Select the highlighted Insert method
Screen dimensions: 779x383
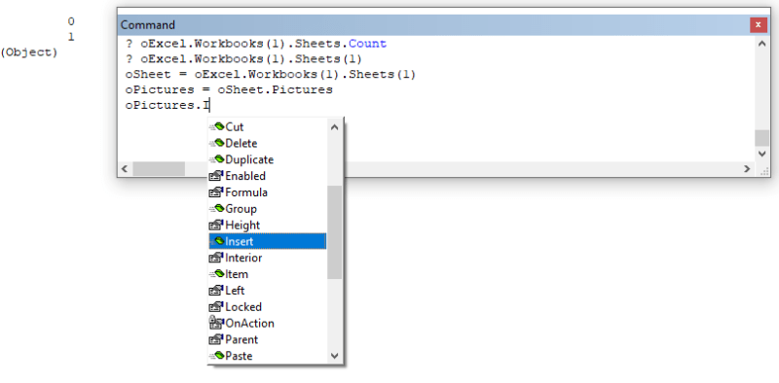point(267,242)
